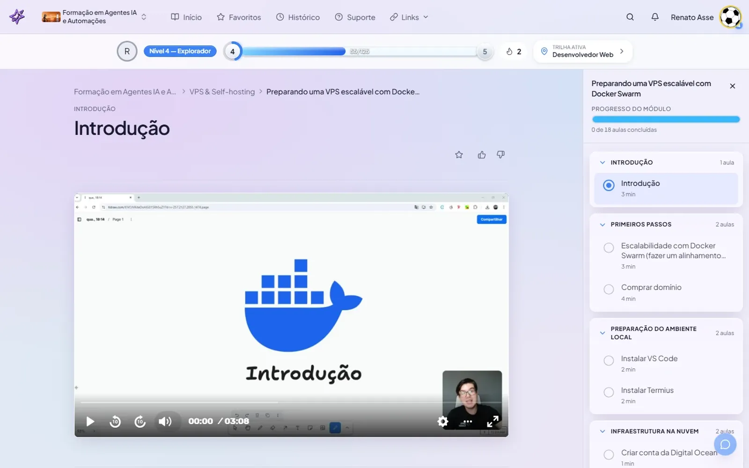Viewport: 749px width, 468px height.
Task: Play the Introdução video
Action: point(90,422)
